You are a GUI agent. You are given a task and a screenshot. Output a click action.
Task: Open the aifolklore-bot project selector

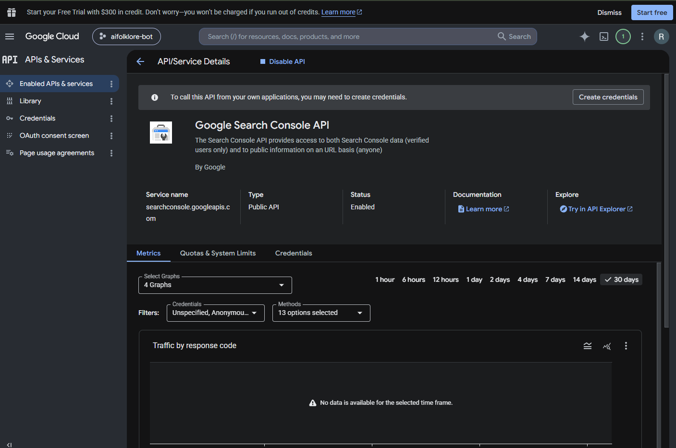[126, 36]
